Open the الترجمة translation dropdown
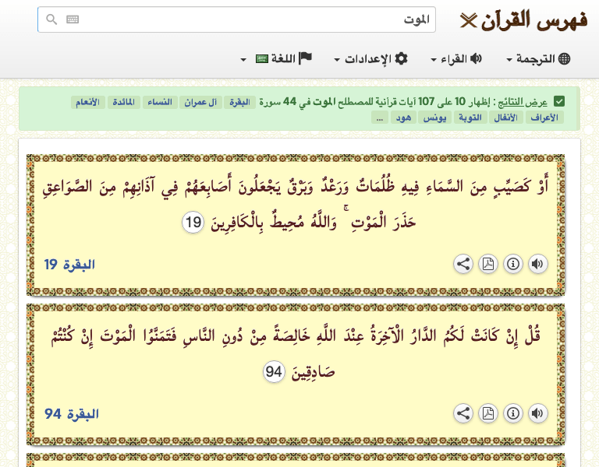 click(x=539, y=59)
